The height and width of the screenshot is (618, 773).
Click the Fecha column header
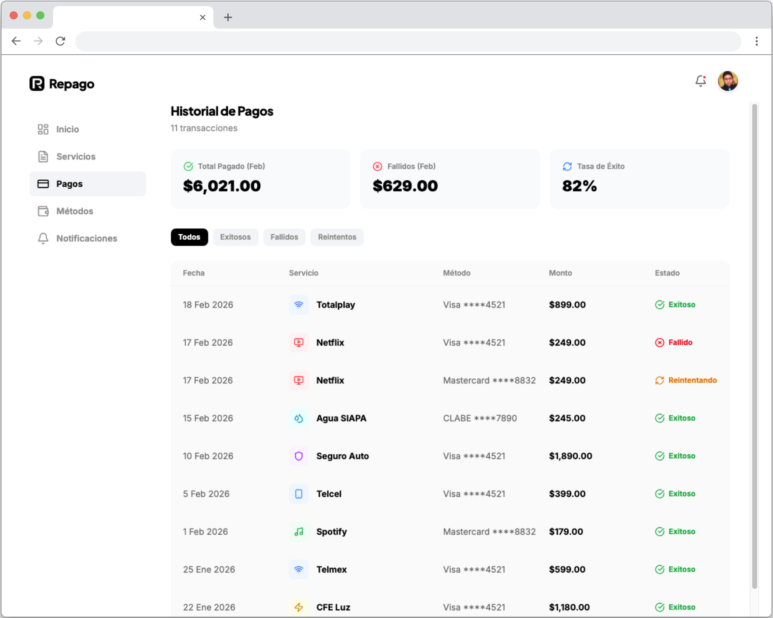[x=194, y=273]
